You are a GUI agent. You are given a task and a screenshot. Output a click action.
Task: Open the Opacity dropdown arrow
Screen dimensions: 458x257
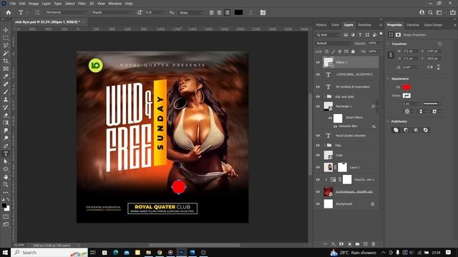380,43
